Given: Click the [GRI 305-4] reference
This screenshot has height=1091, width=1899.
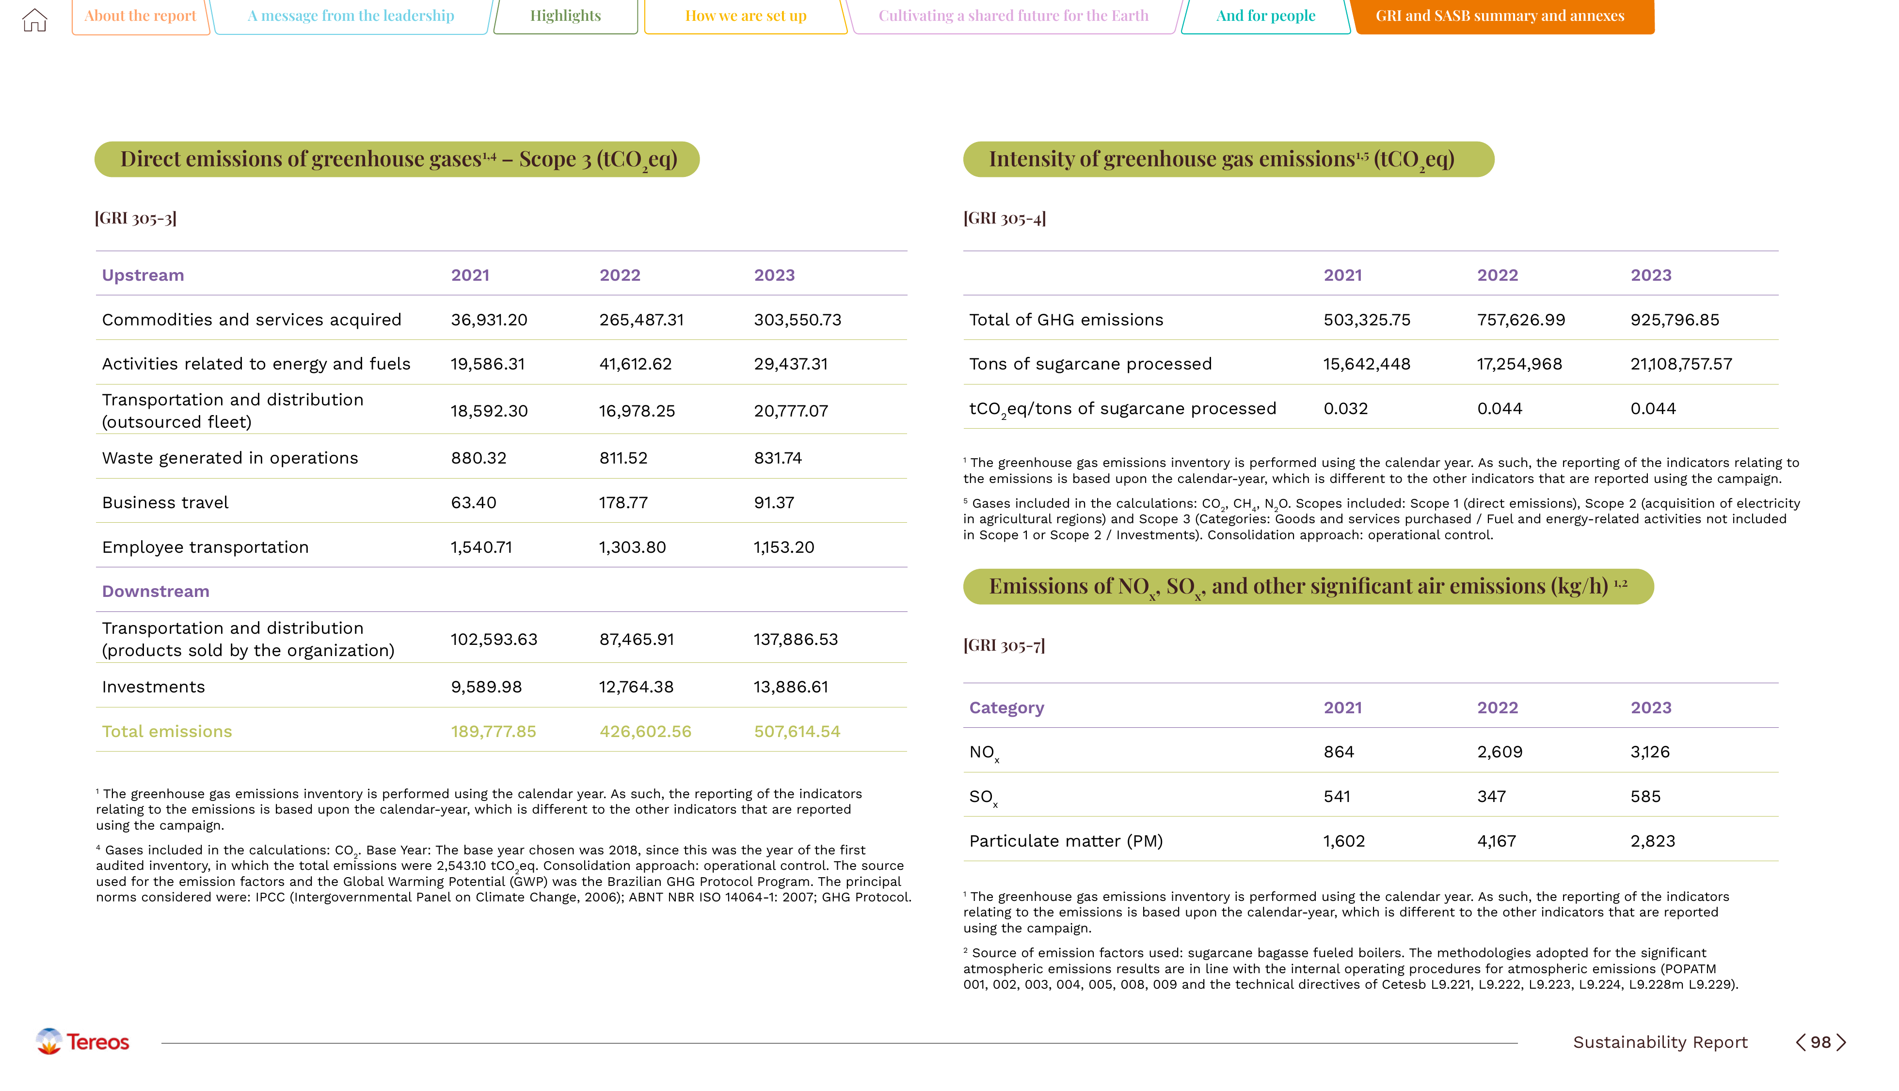Looking at the screenshot, I should click(x=1005, y=218).
